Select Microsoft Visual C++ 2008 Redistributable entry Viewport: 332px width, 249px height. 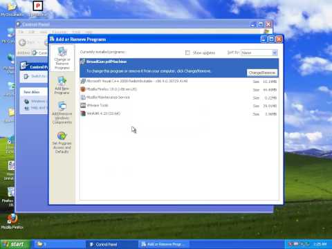[x=179, y=81]
